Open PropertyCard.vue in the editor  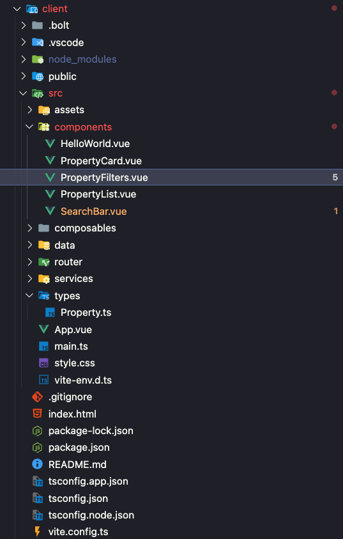click(101, 160)
